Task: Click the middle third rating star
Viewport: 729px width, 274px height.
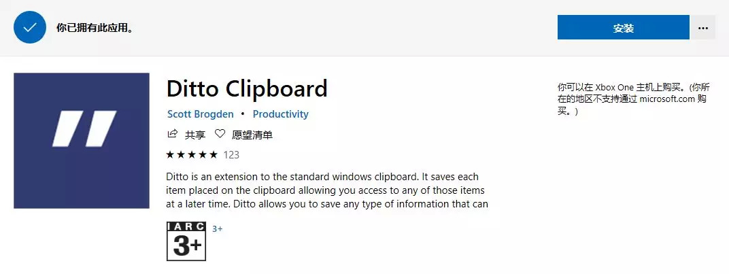Action: [x=192, y=155]
